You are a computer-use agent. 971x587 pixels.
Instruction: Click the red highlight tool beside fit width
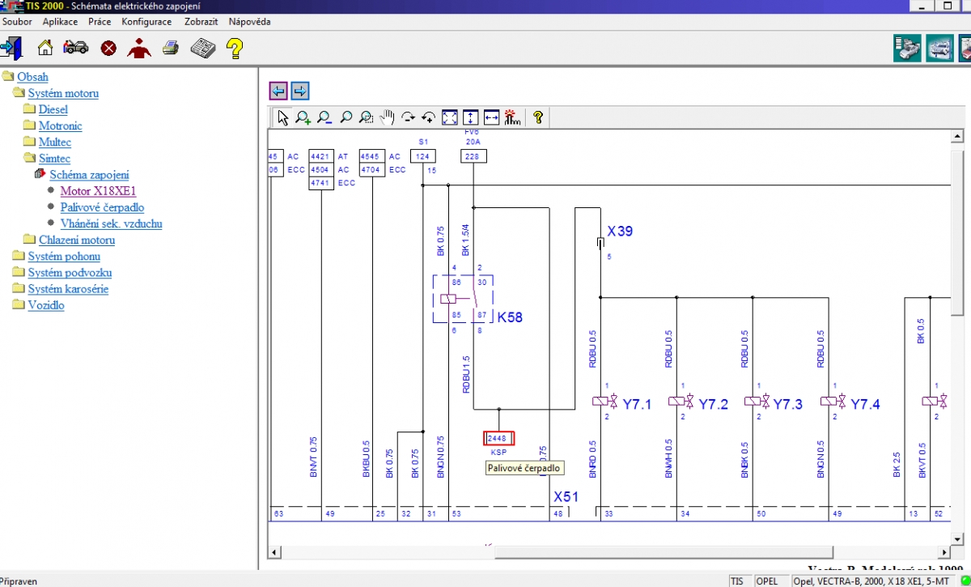point(511,117)
